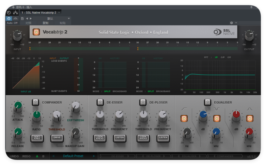Click the De-Ploser Threshold knob
Viewport: 266px width, 165px height.
[x=143, y=116]
